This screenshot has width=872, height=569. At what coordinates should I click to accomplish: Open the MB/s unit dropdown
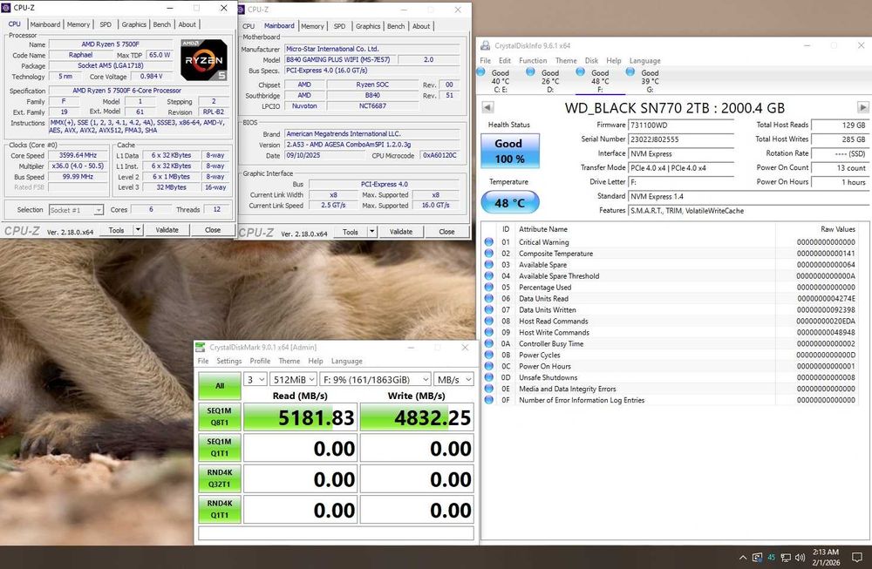453,380
